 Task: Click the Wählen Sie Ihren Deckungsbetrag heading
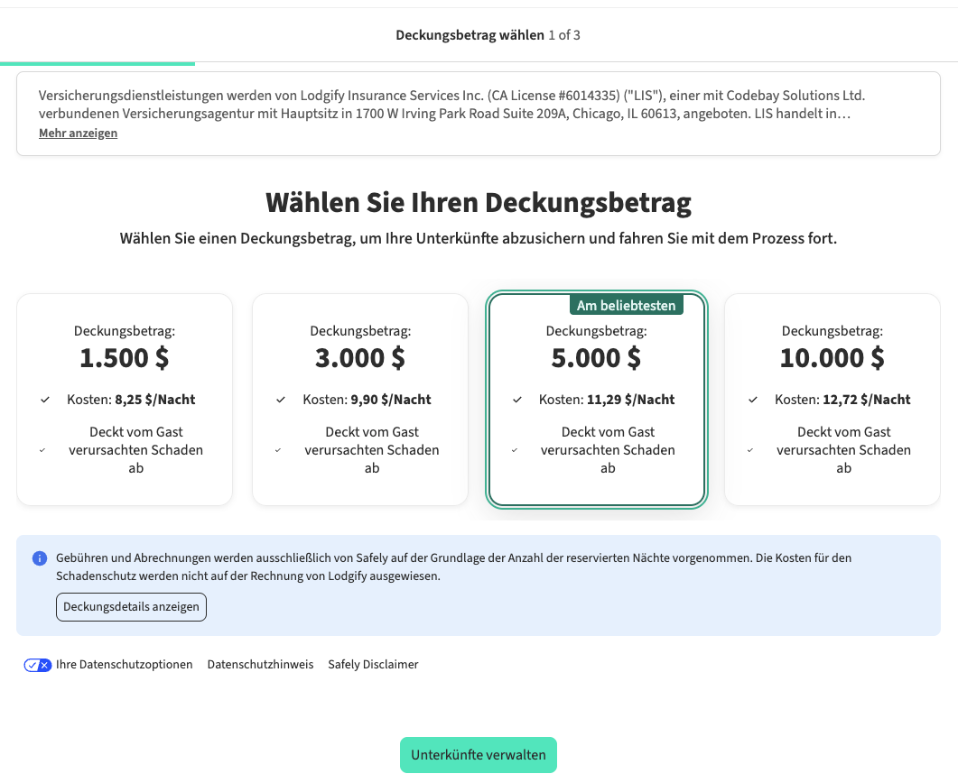(479, 203)
